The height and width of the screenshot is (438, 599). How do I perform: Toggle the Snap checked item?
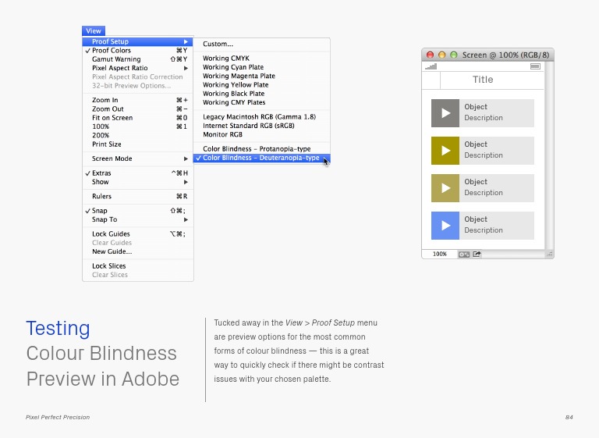(x=137, y=211)
